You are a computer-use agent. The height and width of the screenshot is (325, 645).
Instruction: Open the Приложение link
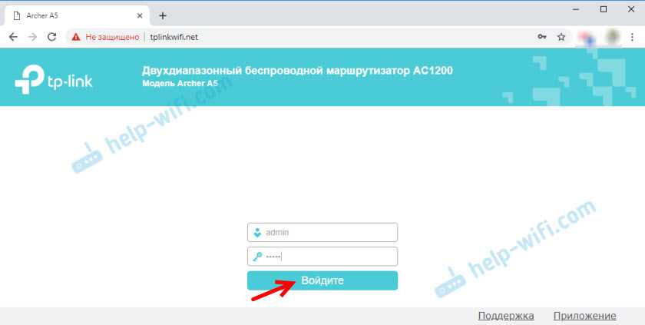pyautogui.click(x=584, y=316)
